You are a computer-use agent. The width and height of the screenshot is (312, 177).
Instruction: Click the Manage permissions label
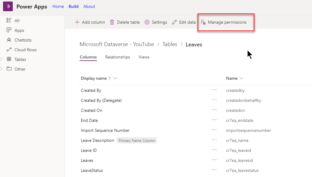(227, 22)
